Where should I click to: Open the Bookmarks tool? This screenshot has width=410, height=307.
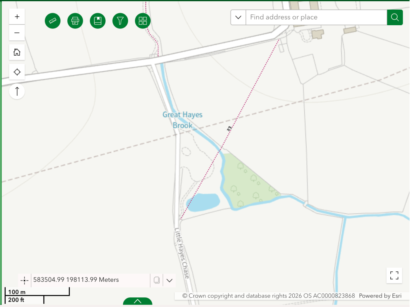pos(98,21)
